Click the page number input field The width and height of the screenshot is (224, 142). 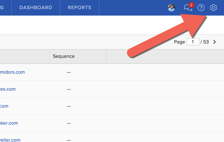coord(193,42)
